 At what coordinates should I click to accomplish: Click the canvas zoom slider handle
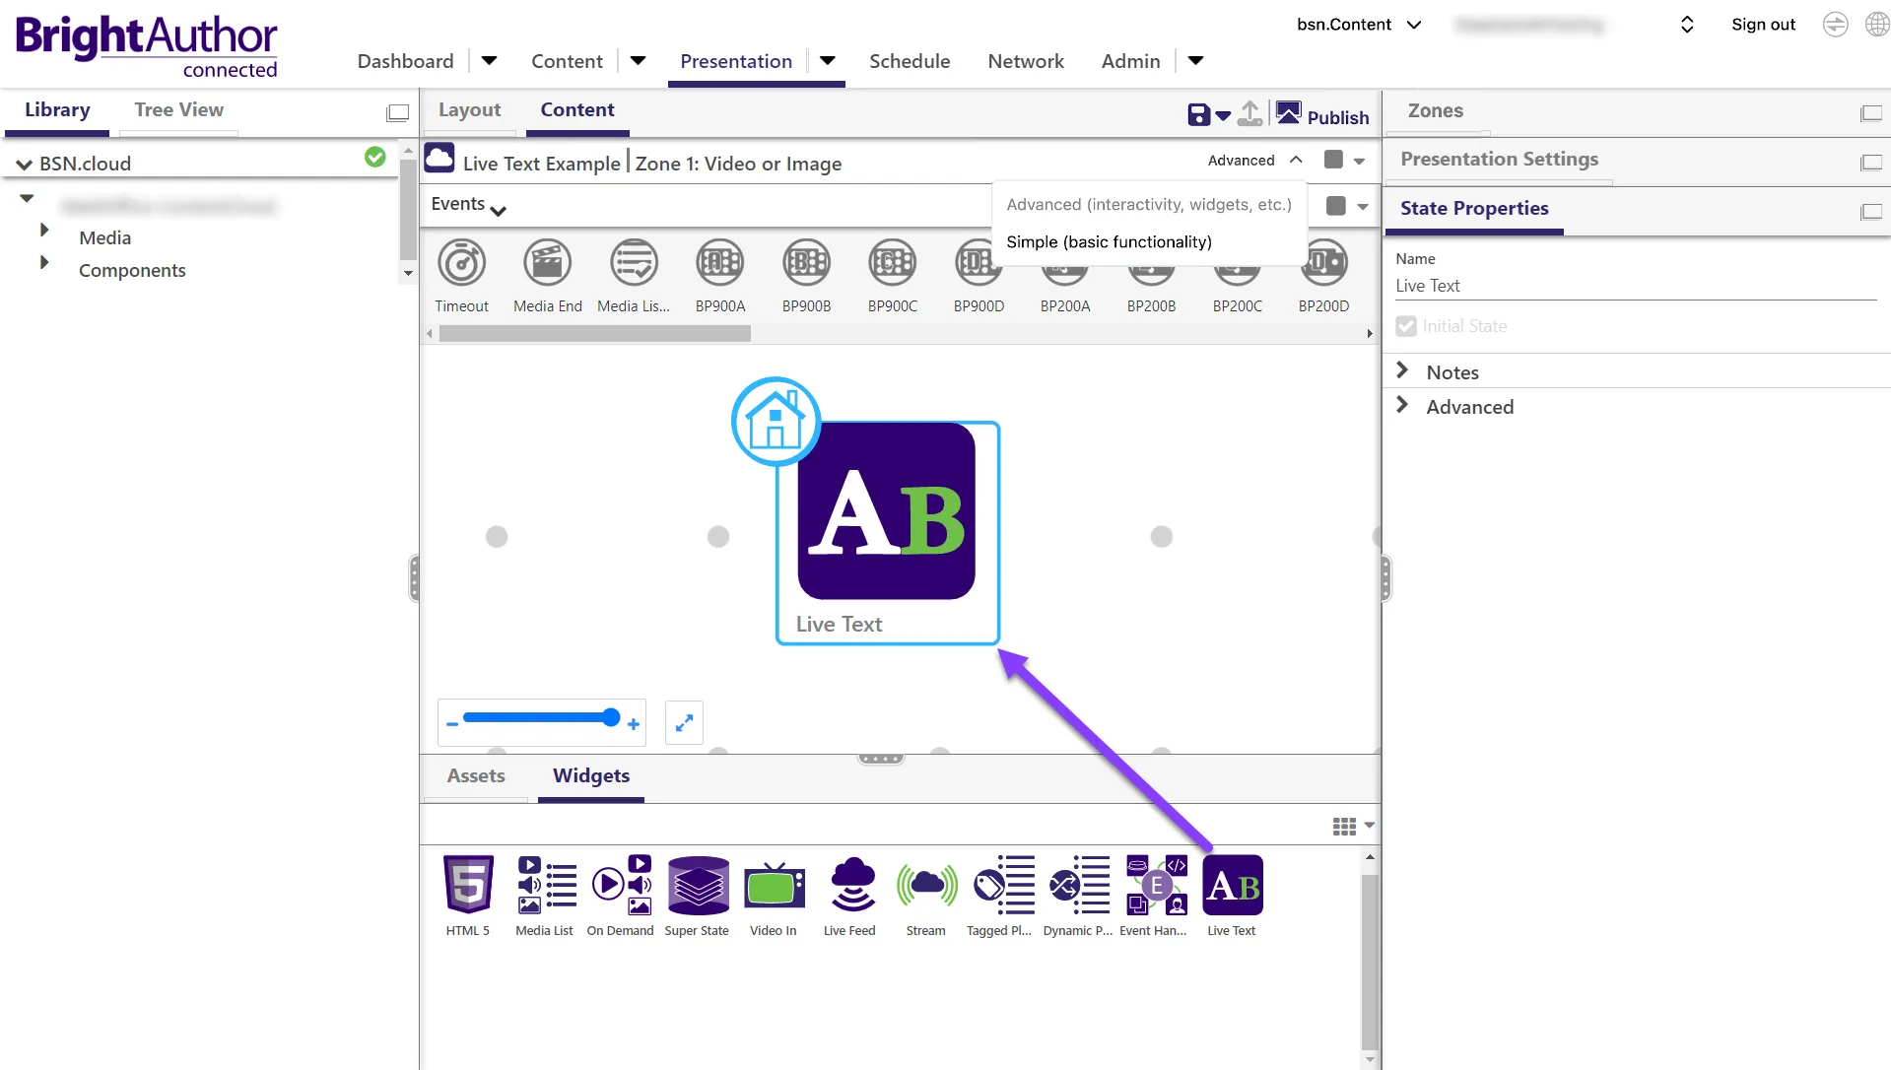[611, 717]
